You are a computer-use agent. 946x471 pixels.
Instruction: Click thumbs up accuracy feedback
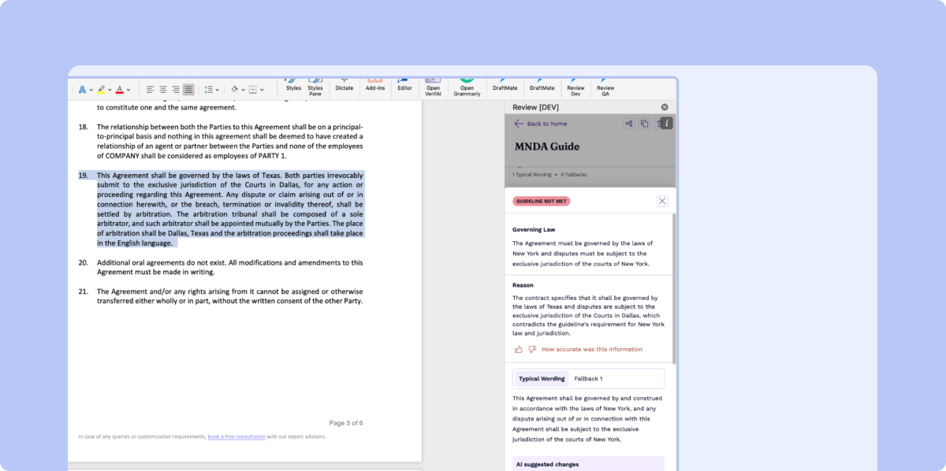click(518, 349)
